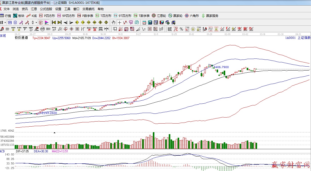
Task: Toggle the 权 adjustment button
Action: [x=41, y=22]
